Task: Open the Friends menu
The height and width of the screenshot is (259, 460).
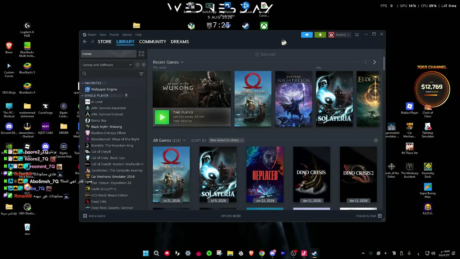Action: pyautogui.click(x=114, y=35)
